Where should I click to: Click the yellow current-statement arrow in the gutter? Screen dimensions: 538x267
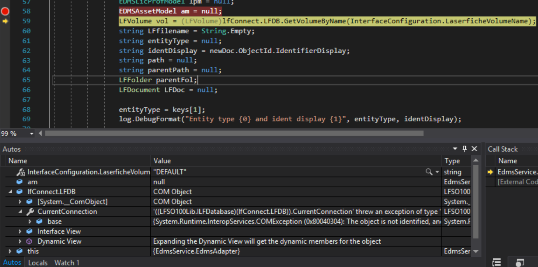5,21
